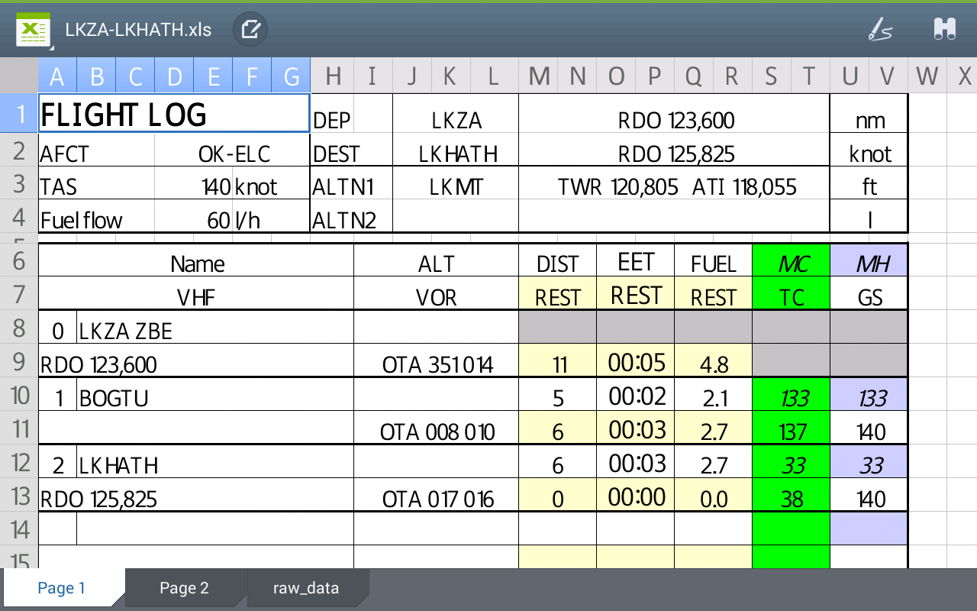The height and width of the screenshot is (611, 977).
Task: Select the 2.1 fuel cell
Action: pyautogui.click(x=714, y=396)
